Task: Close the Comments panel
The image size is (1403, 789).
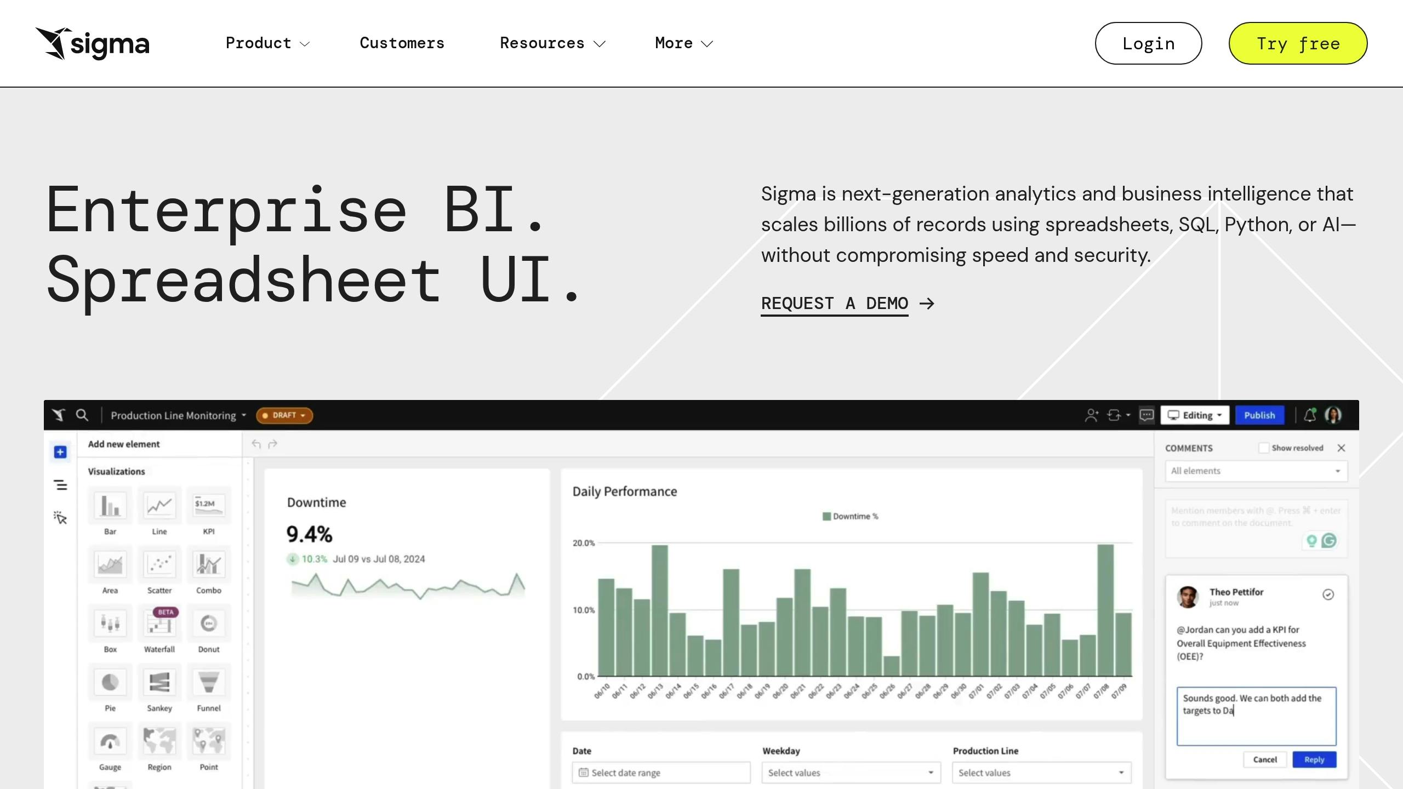Action: [x=1341, y=448]
